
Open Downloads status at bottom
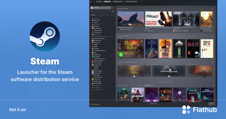coord(153,104)
